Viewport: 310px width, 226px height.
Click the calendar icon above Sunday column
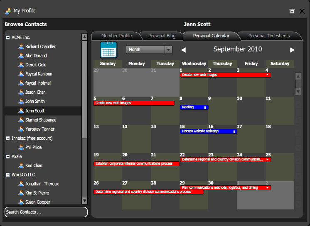point(108,50)
